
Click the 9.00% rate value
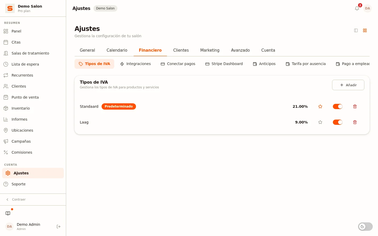click(301, 122)
